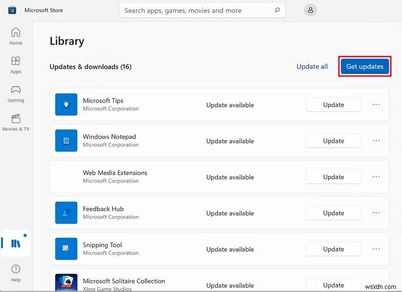Open the account profile icon
The width and height of the screenshot is (402, 292).
tap(310, 10)
